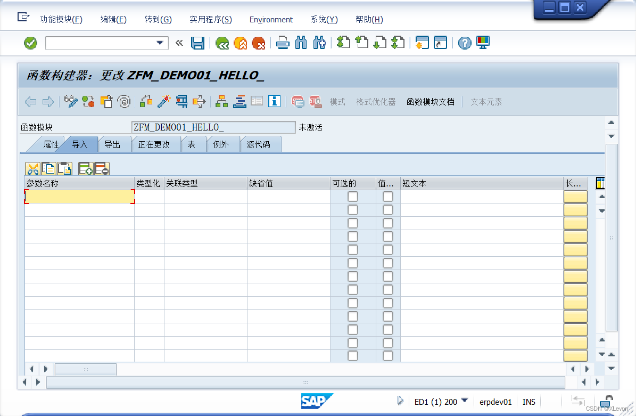This screenshot has width=636, height=416.
Task: Collapse the command field with « arrows
Action: pyautogui.click(x=179, y=43)
